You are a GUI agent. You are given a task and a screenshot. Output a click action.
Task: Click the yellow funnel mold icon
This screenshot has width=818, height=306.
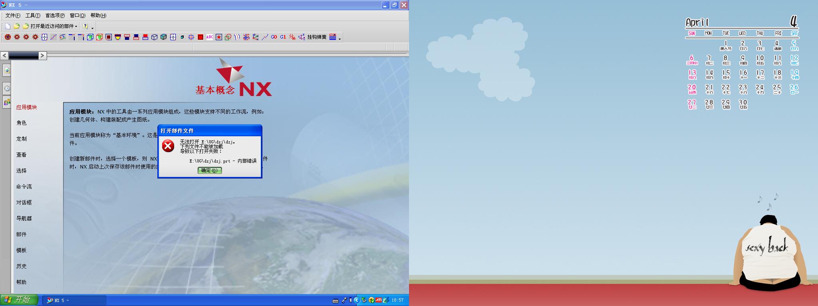[x=118, y=37]
